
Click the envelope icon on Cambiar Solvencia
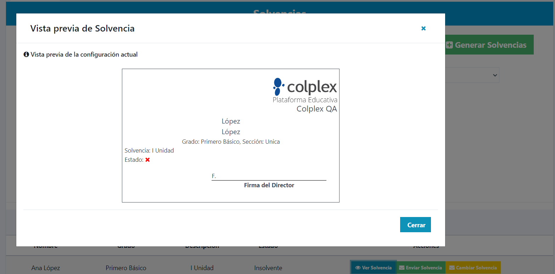(452, 268)
